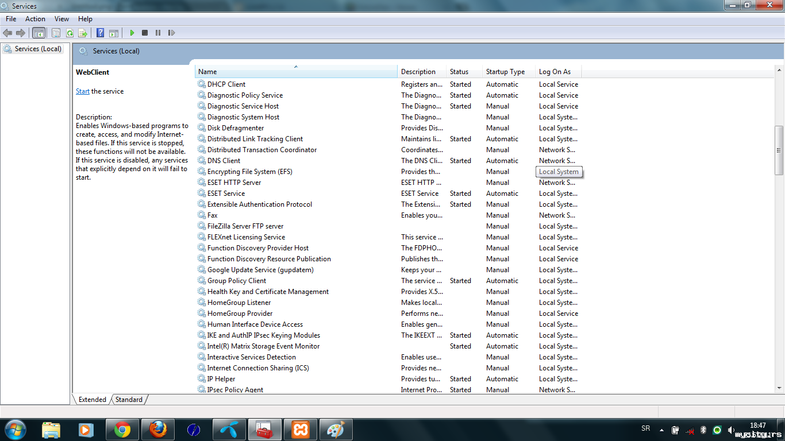Open the volume speaker tray icon
This screenshot has height=441, width=785.
(730, 430)
